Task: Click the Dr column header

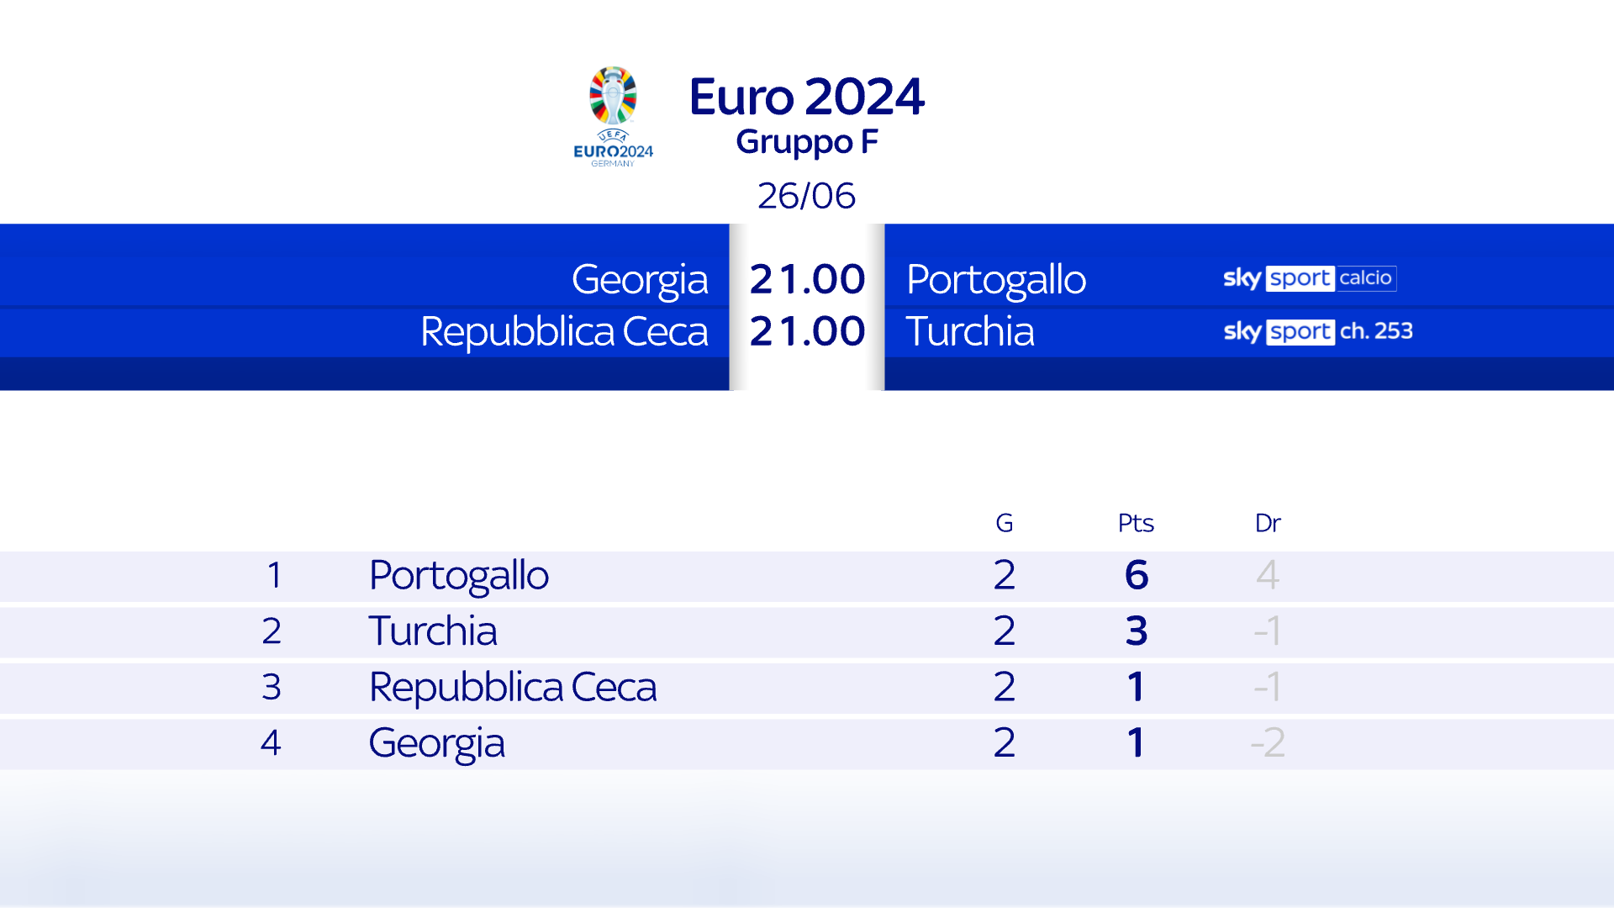Action: click(x=1267, y=523)
